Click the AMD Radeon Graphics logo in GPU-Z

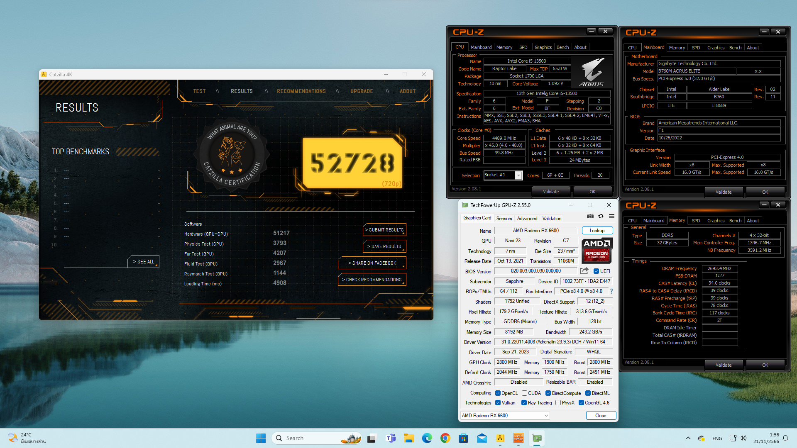tap(597, 251)
